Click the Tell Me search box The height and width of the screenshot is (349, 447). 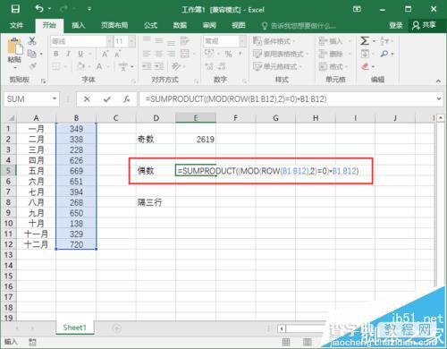299,26
